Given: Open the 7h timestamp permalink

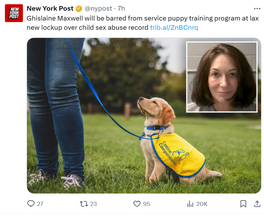Looking at the screenshot, I should click(121, 8).
